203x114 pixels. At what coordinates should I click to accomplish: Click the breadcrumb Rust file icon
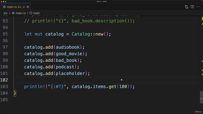[13, 13]
